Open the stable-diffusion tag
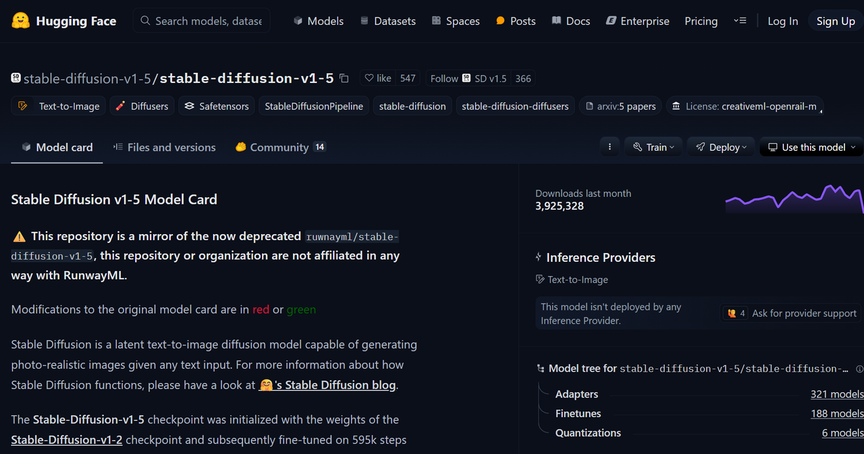Image resolution: width=864 pixels, height=454 pixels. pos(412,106)
